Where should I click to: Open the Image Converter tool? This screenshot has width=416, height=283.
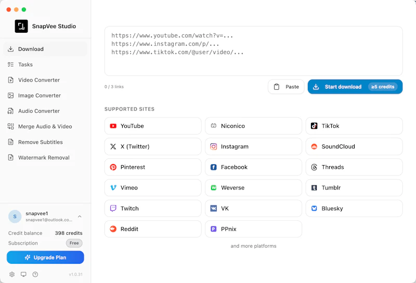pos(45,96)
